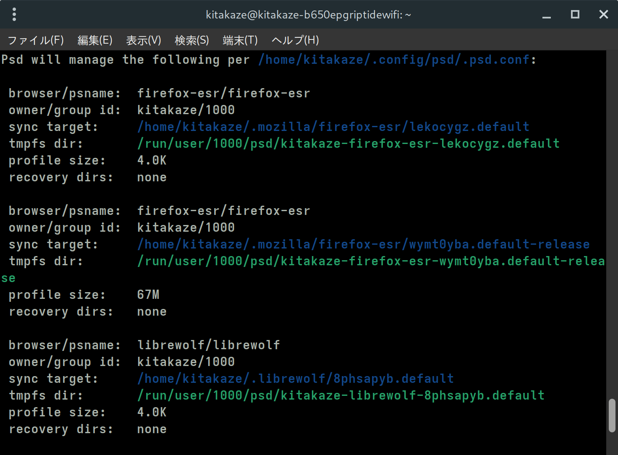Open the ファイル(F) menu
The width and height of the screenshot is (618, 455).
pyautogui.click(x=36, y=40)
